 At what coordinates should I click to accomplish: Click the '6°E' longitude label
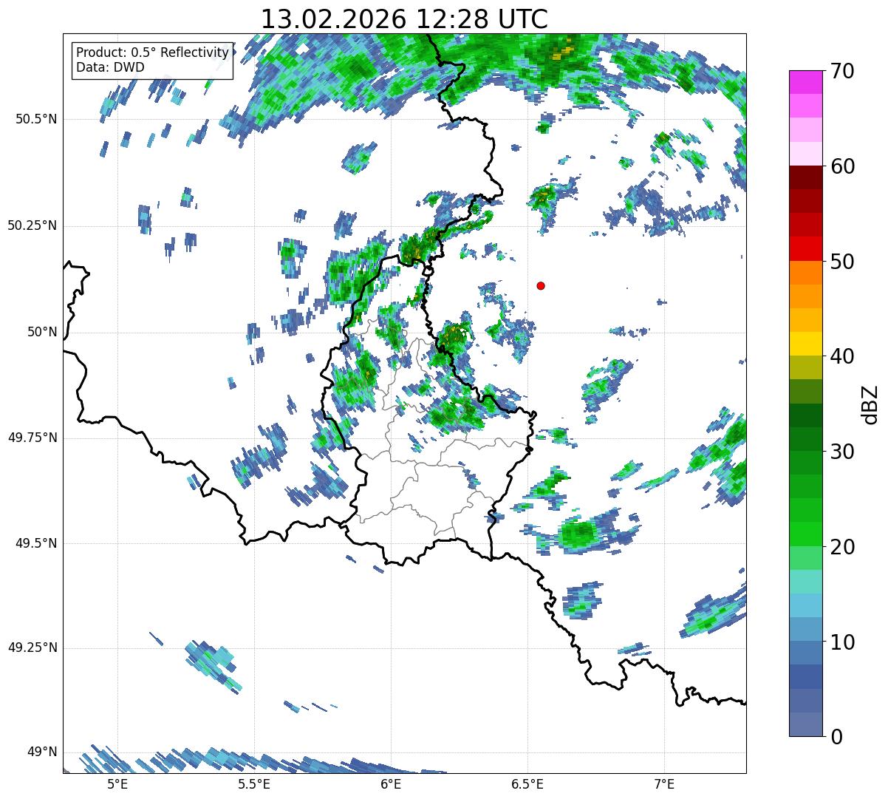tap(391, 783)
